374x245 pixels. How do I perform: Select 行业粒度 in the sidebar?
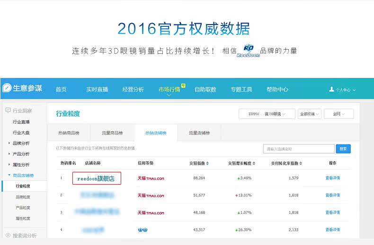(x=23, y=186)
